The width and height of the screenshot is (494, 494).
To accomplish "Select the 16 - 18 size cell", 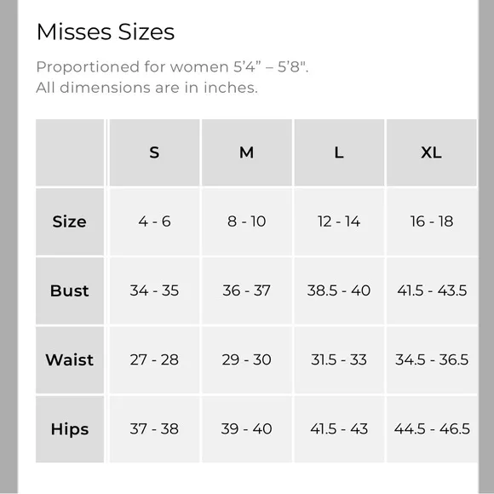I will coord(431,221).
